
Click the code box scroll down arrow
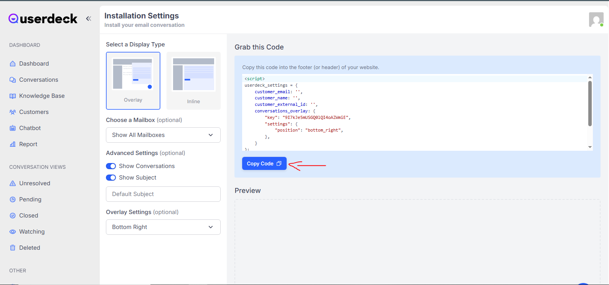coord(590,147)
